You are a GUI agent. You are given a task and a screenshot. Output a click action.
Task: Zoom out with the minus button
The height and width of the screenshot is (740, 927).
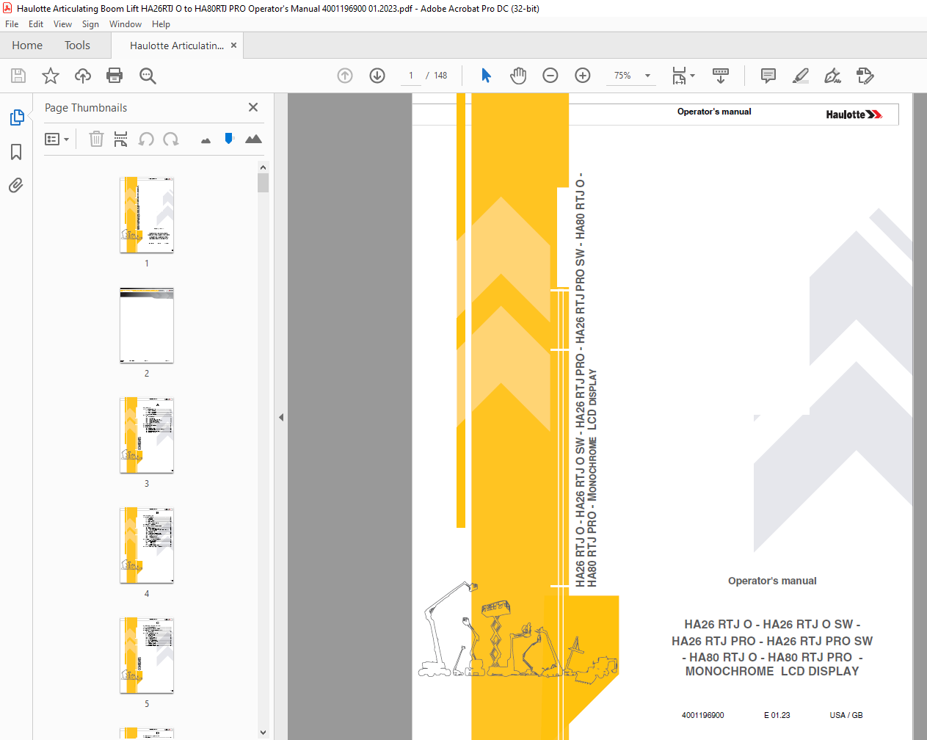point(550,76)
